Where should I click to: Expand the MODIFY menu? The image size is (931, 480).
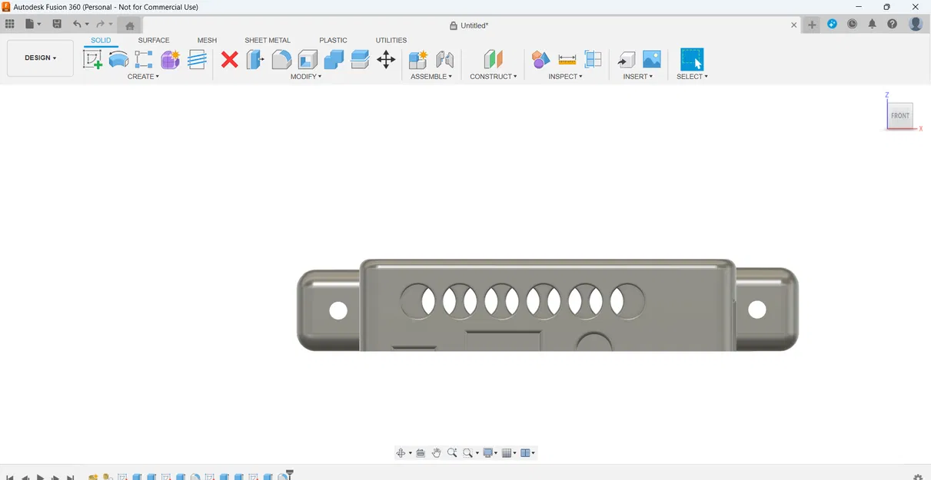click(x=306, y=76)
